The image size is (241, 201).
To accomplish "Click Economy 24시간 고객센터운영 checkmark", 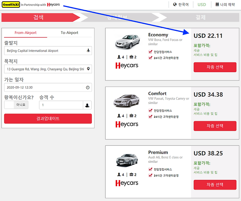I will pyautogui.click(x=150, y=58).
